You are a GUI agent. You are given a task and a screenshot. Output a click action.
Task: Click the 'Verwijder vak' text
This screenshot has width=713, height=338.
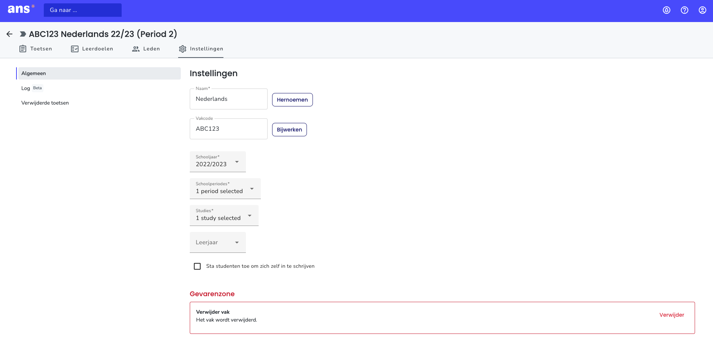point(213,312)
